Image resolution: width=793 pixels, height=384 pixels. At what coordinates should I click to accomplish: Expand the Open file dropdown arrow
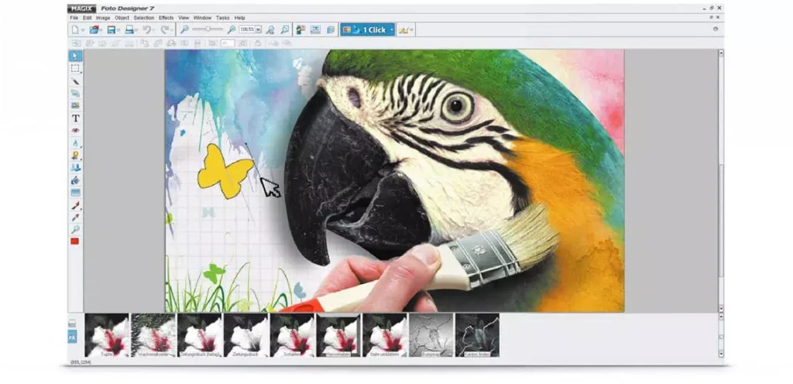[x=101, y=30]
